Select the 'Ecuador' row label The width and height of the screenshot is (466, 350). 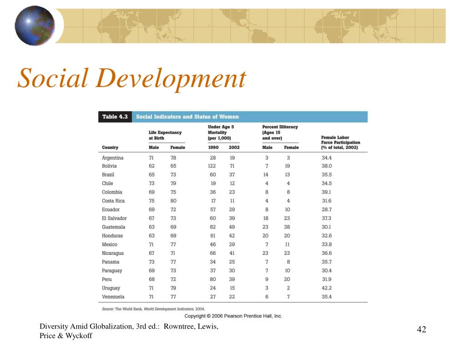[x=111, y=210]
